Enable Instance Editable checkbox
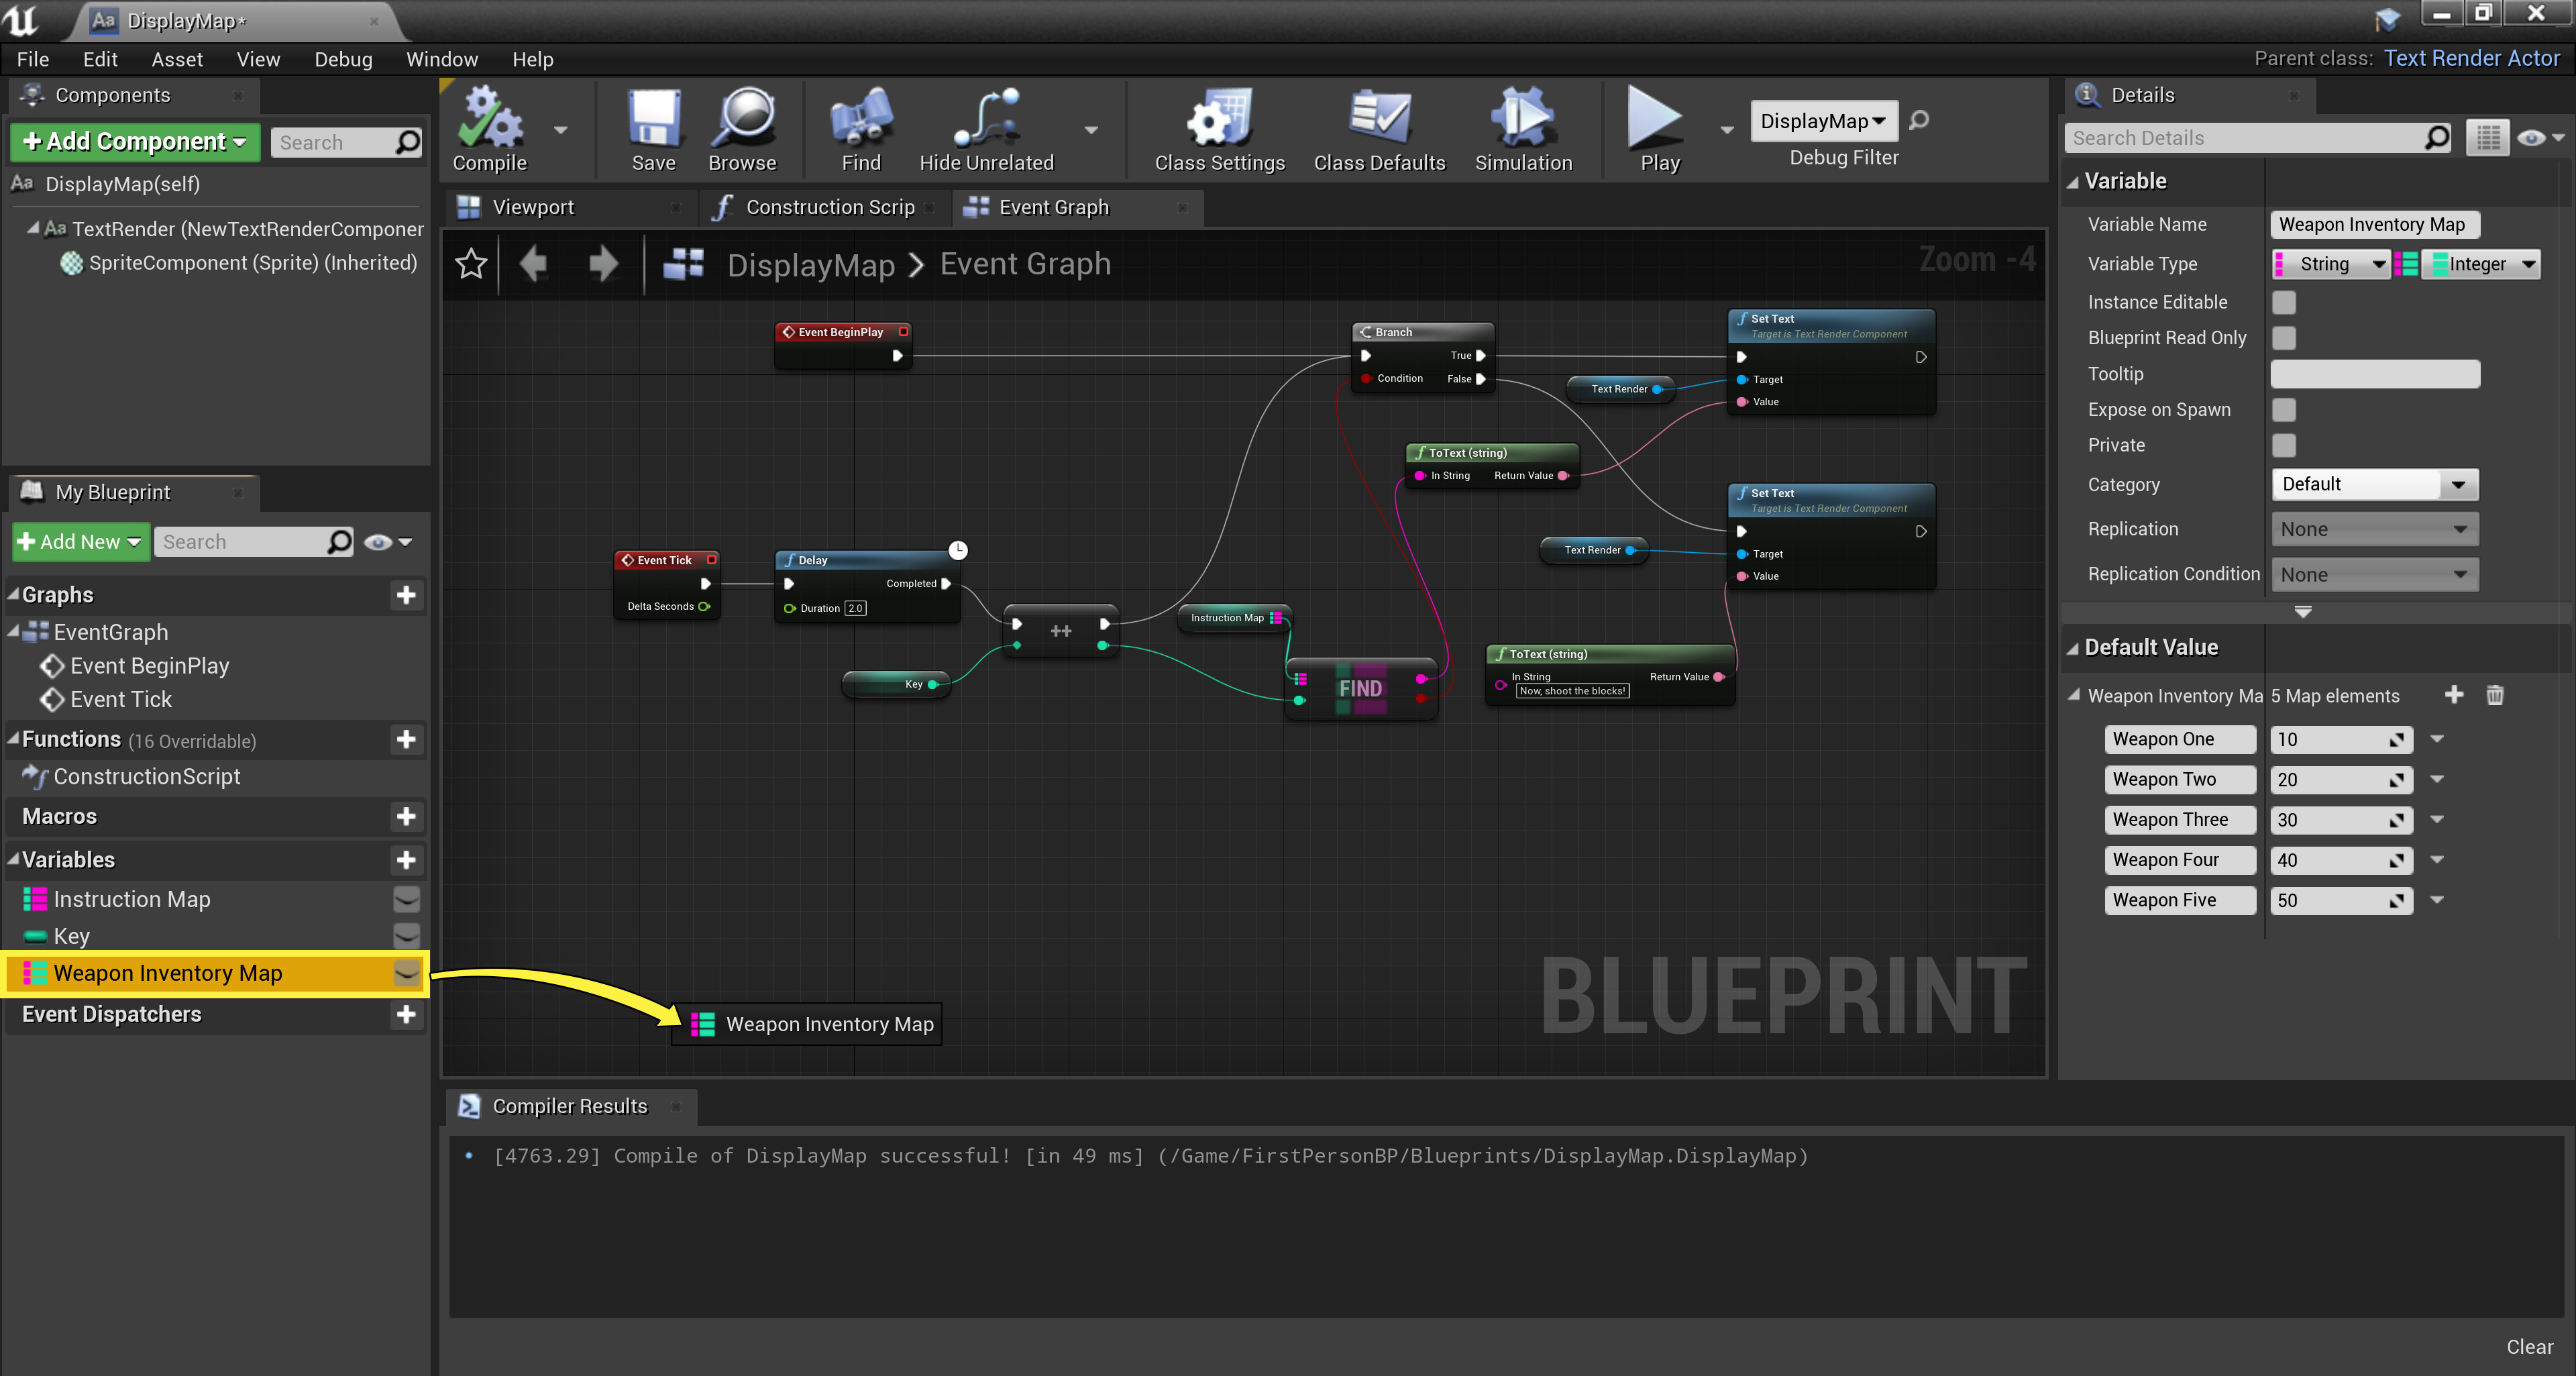2576x1376 pixels. point(2284,302)
